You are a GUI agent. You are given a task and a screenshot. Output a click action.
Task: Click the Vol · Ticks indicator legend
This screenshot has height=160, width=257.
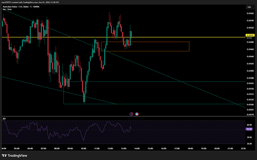pyautogui.click(x=7, y=9)
